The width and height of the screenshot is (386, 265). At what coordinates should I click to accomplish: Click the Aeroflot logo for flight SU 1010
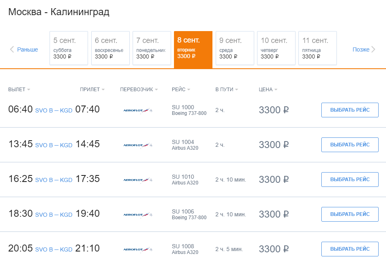[138, 180]
